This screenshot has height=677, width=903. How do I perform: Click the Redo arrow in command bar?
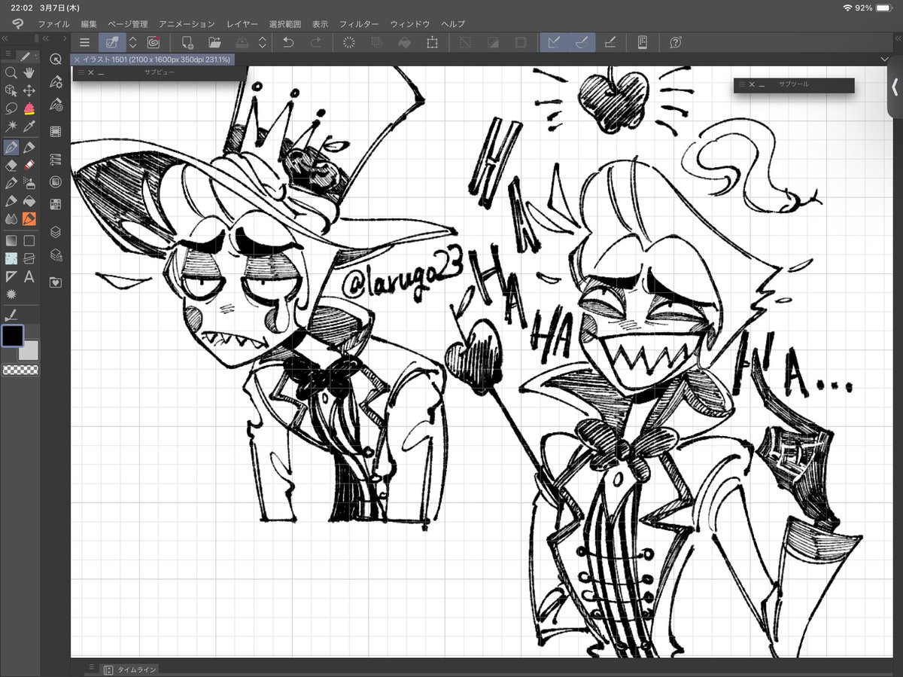tap(316, 43)
